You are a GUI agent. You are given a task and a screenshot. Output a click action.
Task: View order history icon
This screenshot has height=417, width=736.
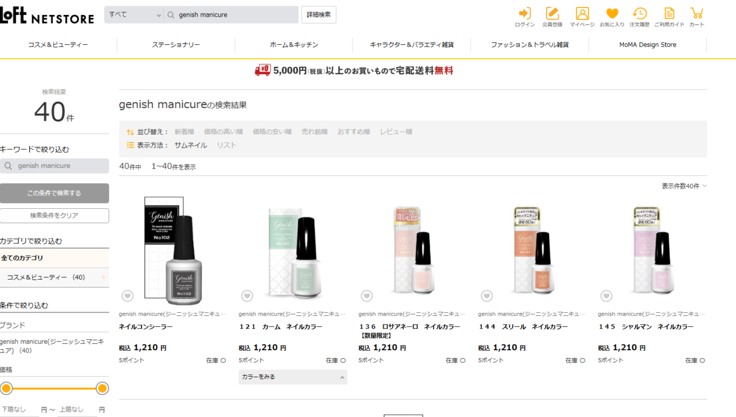click(x=639, y=17)
